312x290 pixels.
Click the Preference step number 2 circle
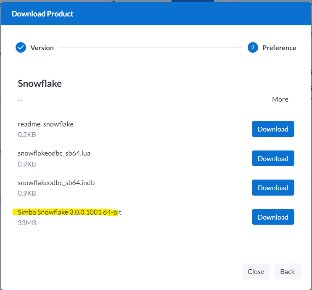[x=253, y=48]
